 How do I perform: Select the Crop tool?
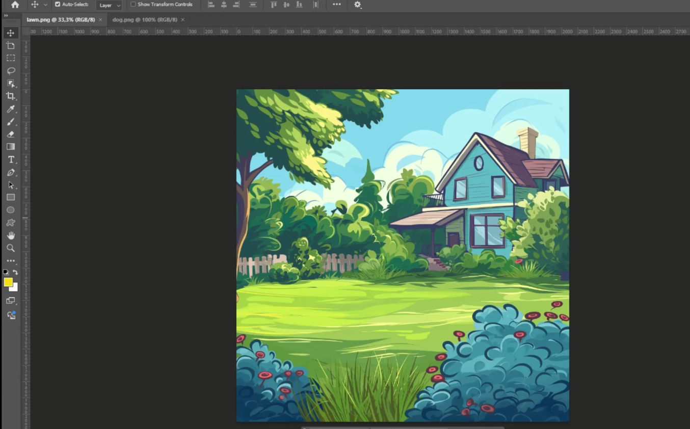pyautogui.click(x=11, y=96)
